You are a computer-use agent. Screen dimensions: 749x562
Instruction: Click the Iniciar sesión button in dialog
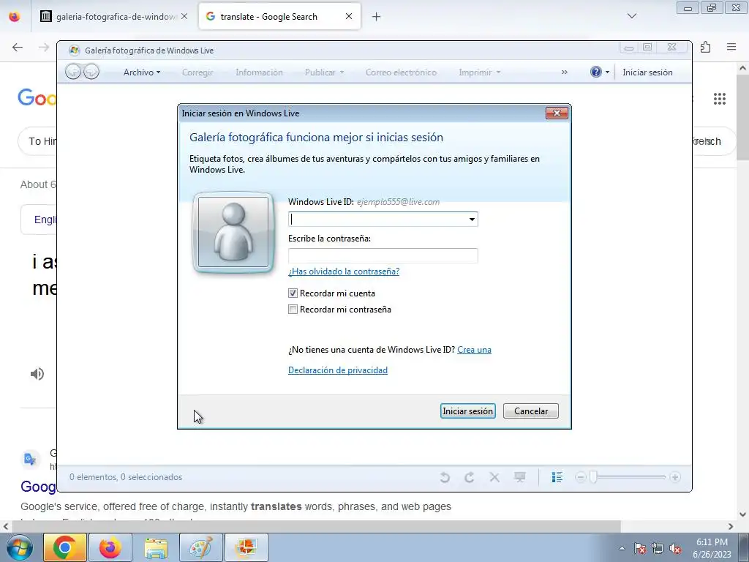point(467,411)
